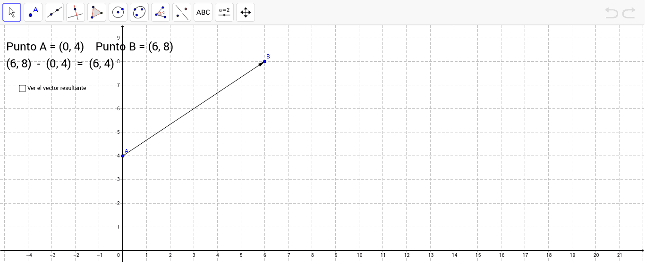Pick the Angle measurement tool

click(x=161, y=12)
